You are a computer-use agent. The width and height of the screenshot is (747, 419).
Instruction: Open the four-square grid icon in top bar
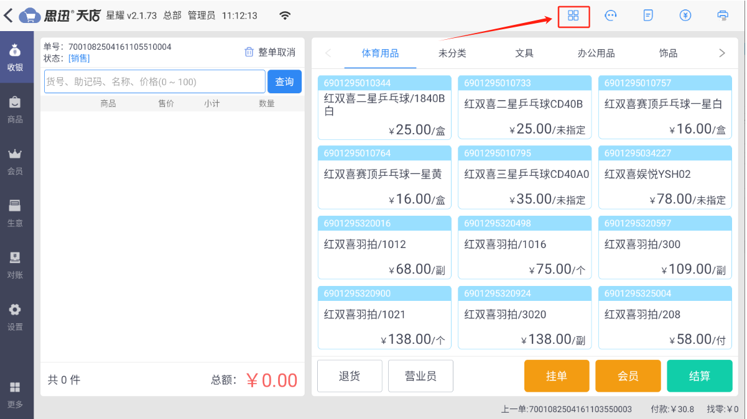[573, 16]
